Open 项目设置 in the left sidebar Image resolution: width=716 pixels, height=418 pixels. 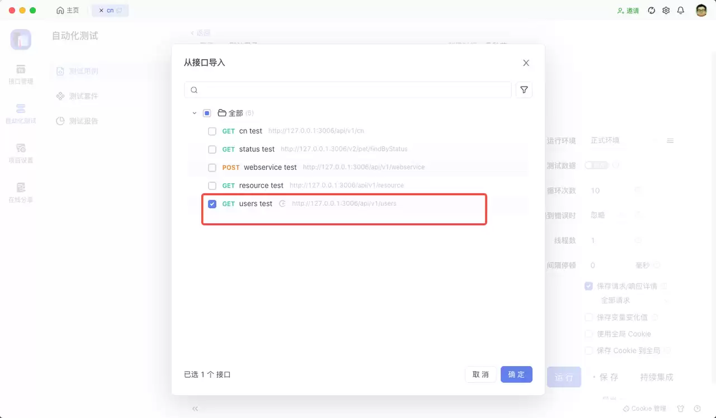click(x=21, y=154)
